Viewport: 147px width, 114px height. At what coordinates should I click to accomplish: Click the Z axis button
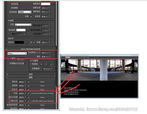[x=51, y=64]
